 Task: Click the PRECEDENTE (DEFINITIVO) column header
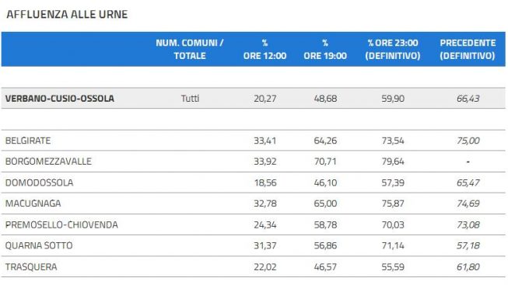pyautogui.click(x=468, y=49)
